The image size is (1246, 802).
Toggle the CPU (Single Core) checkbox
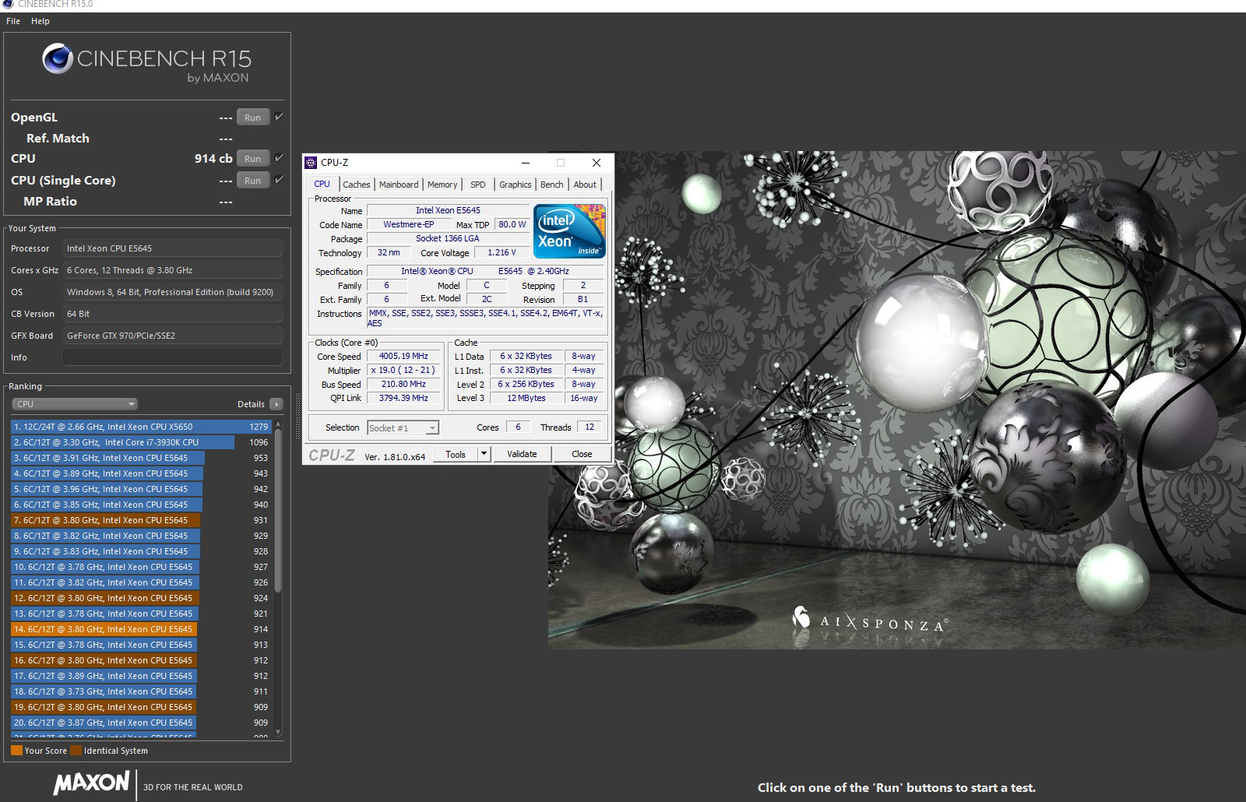pyautogui.click(x=279, y=180)
